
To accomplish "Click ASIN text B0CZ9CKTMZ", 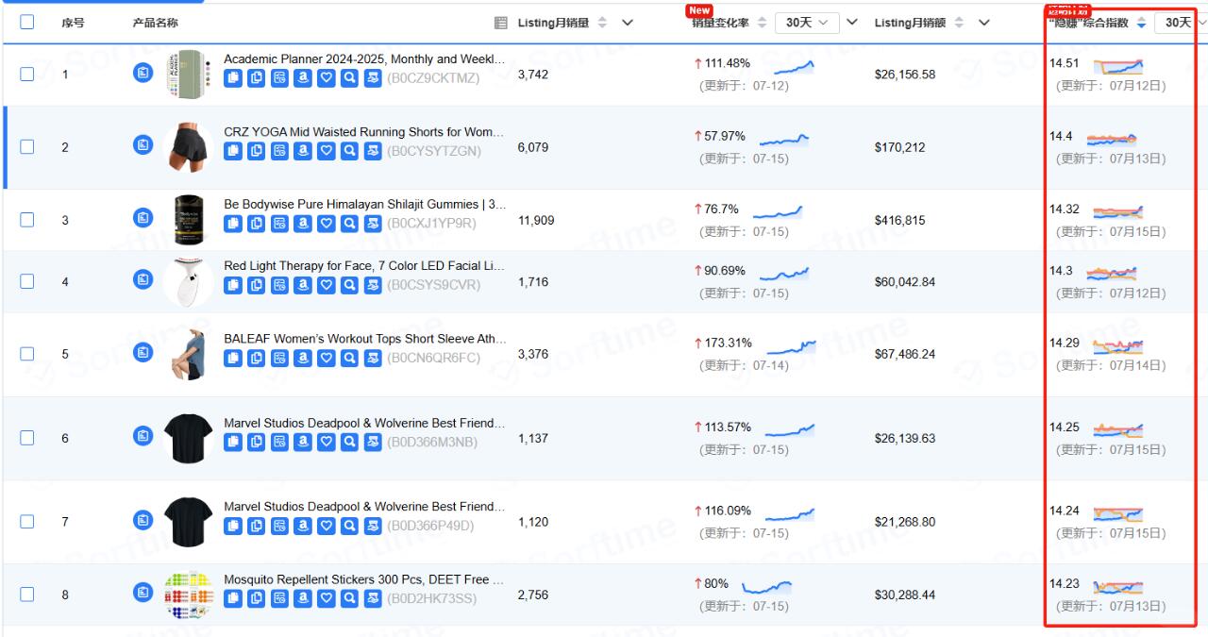I will coord(432,78).
